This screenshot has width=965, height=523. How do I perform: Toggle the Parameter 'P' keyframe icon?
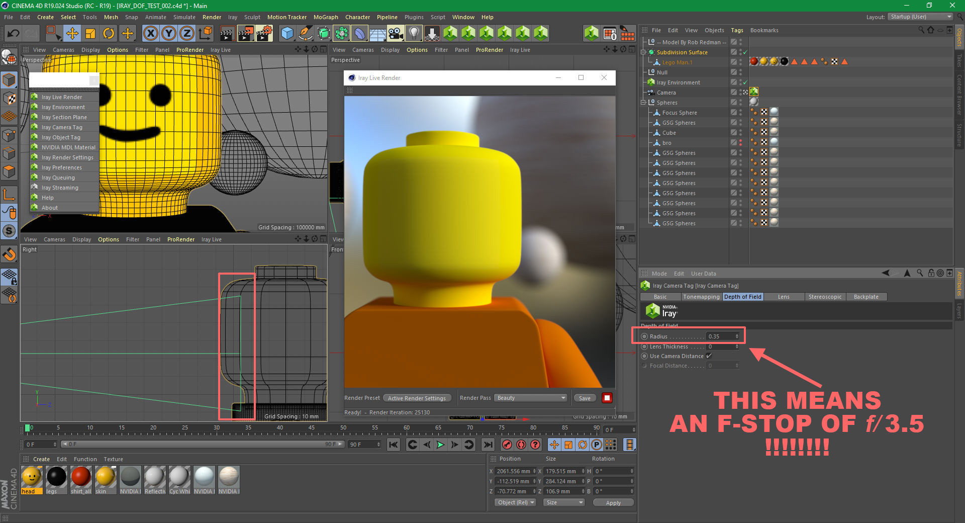click(597, 445)
